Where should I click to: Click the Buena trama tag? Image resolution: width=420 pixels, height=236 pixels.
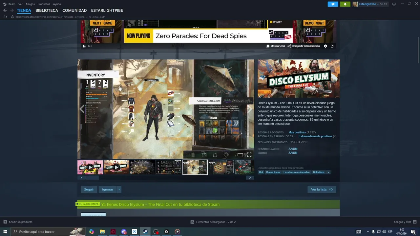(x=273, y=172)
